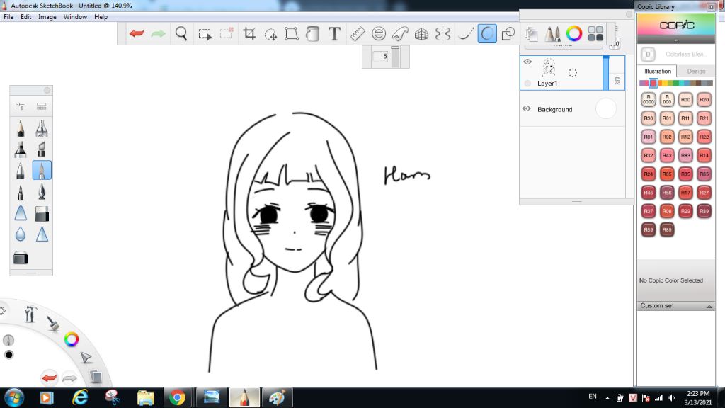Open the Brush Library icon
Image resolution: width=725 pixels, height=408 pixels.
tap(42, 106)
